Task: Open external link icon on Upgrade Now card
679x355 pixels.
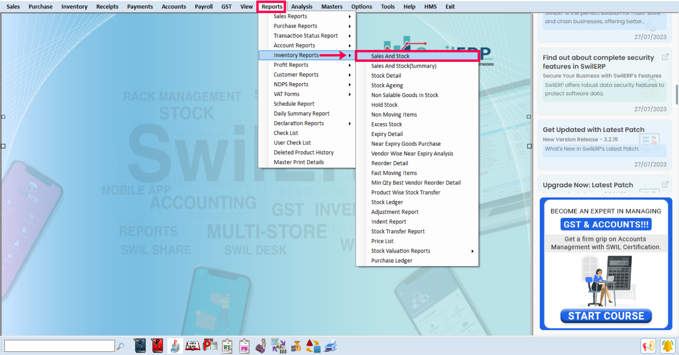Action: 665,184
